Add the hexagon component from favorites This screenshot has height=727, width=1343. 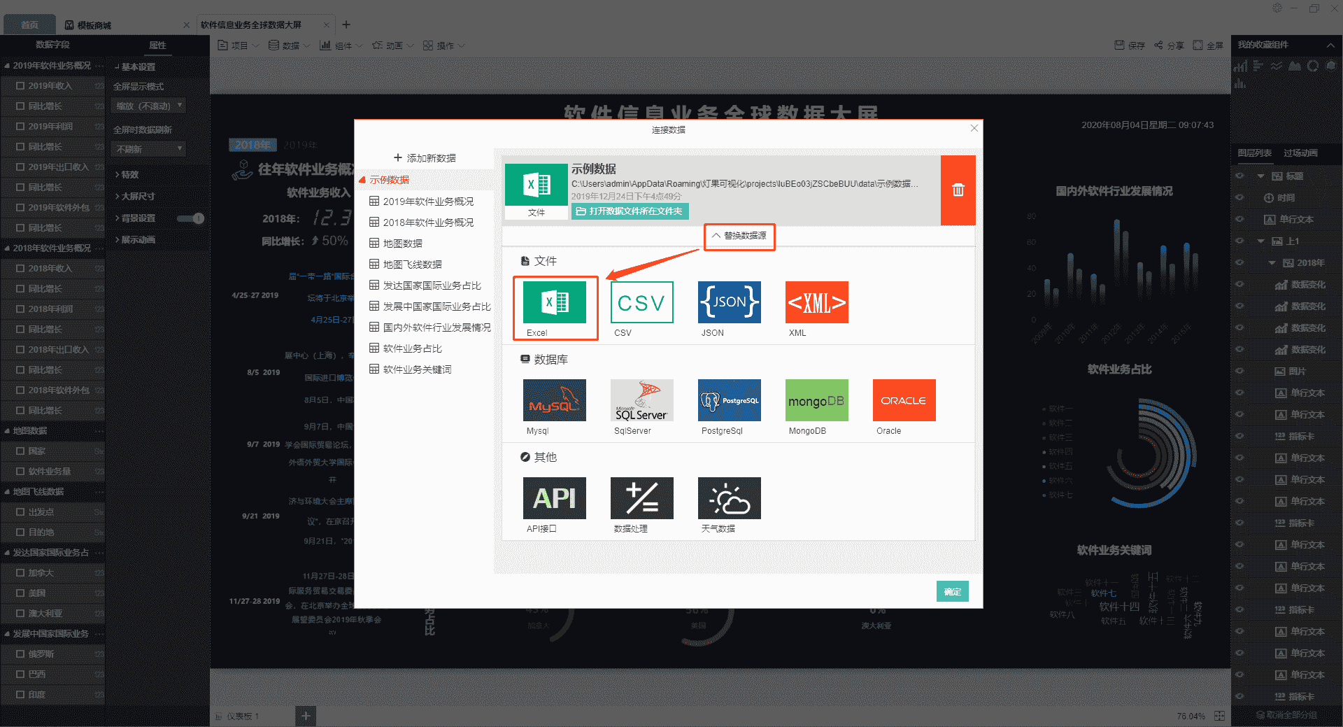1331,66
